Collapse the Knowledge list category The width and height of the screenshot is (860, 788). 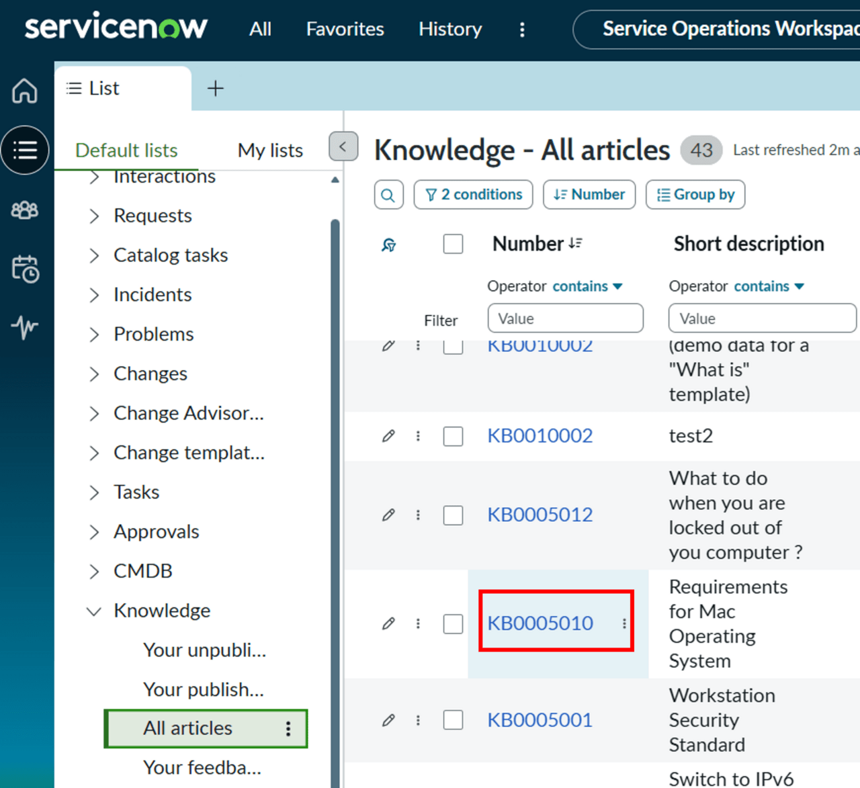click(94, 611)
